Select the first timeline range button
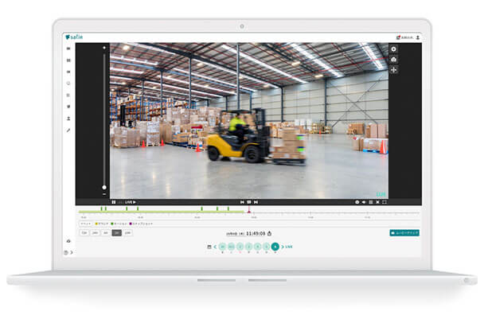 point(84,233)
